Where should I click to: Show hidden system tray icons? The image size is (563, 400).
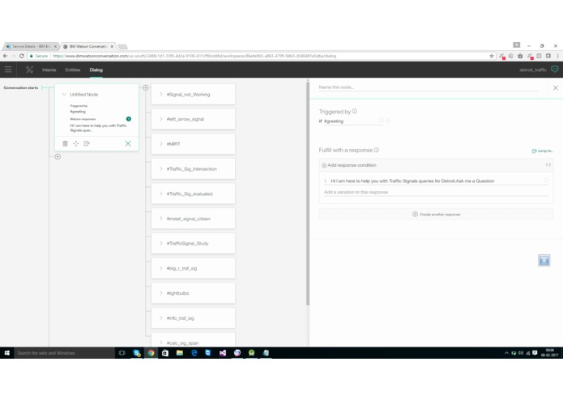(x=506, y=353)
